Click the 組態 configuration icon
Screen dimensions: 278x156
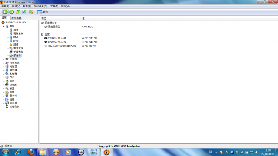pyautogui.click(x=7, y=99)
